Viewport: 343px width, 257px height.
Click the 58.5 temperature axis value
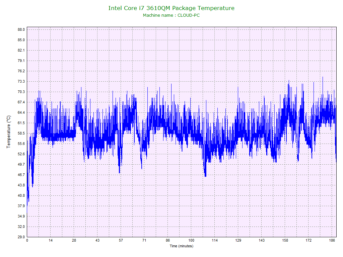[21, 133]
